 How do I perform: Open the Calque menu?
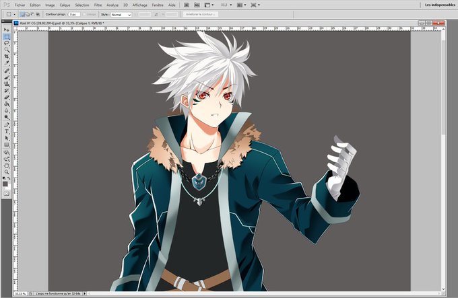(65, 5)
